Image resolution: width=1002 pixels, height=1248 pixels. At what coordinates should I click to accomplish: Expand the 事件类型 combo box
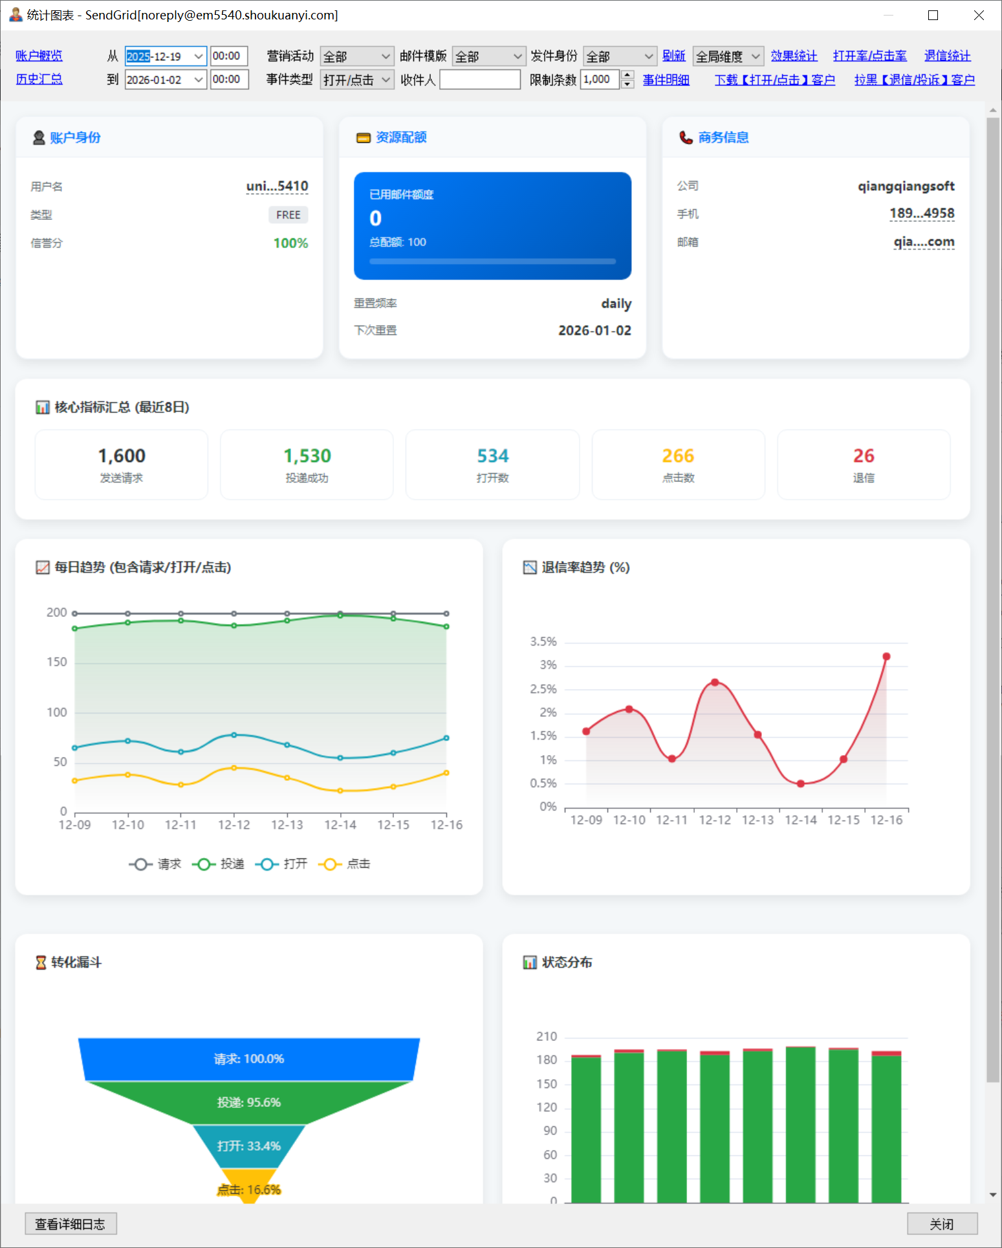356,80
